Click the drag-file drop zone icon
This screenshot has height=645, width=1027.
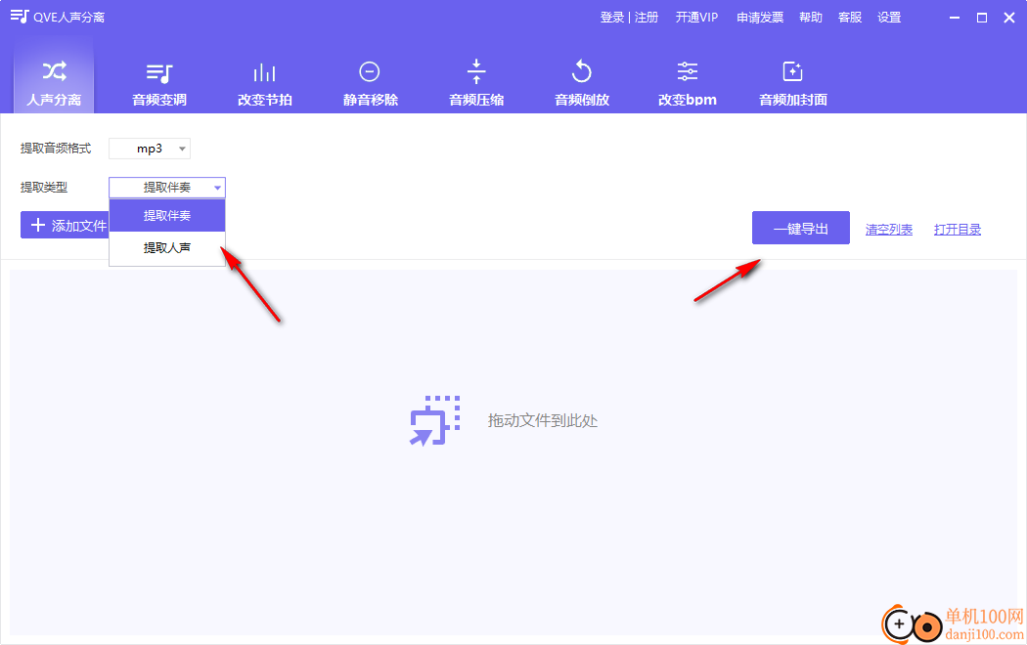pos(435,420)
